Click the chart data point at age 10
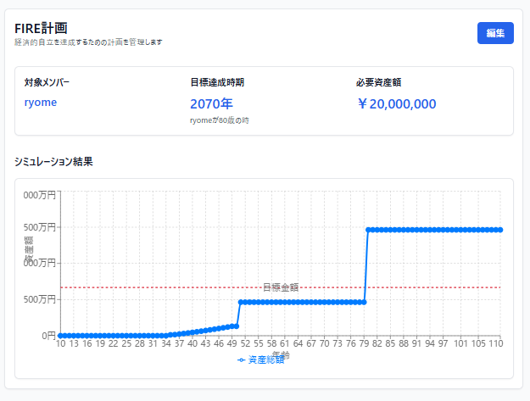This screenshot has height=401, width=530. point(60,336)
